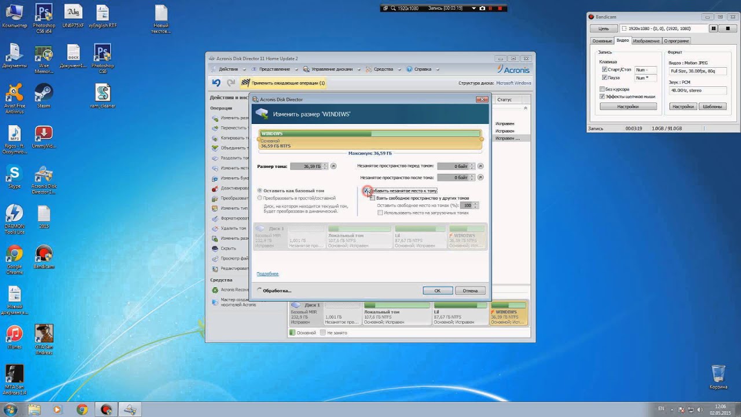Toggle Пауза hotkey checkbox in Bandicam
The image size is (741, 417).
604,78
